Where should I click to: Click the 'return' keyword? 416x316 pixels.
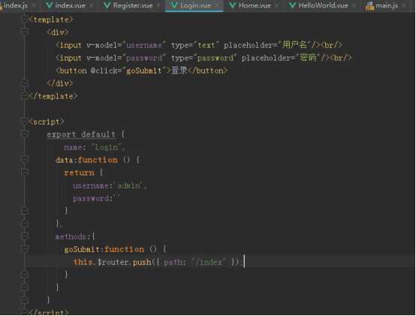coord(79,173)
